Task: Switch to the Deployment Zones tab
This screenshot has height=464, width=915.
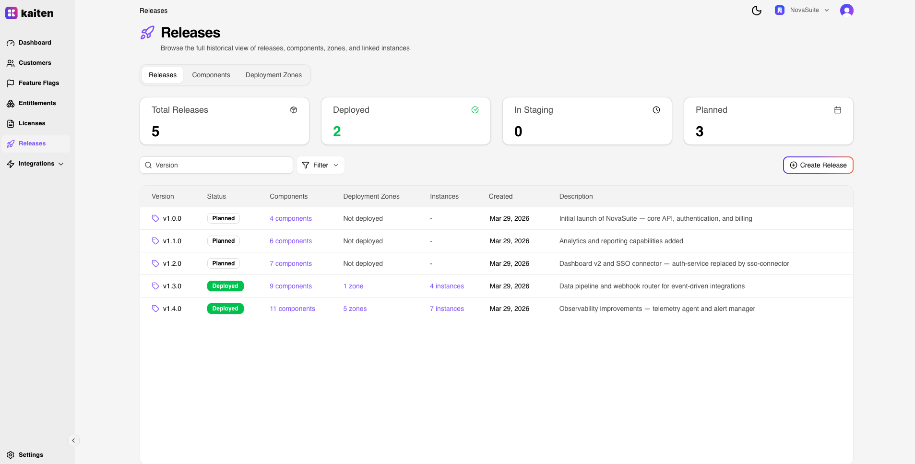Action: [273, 75]
